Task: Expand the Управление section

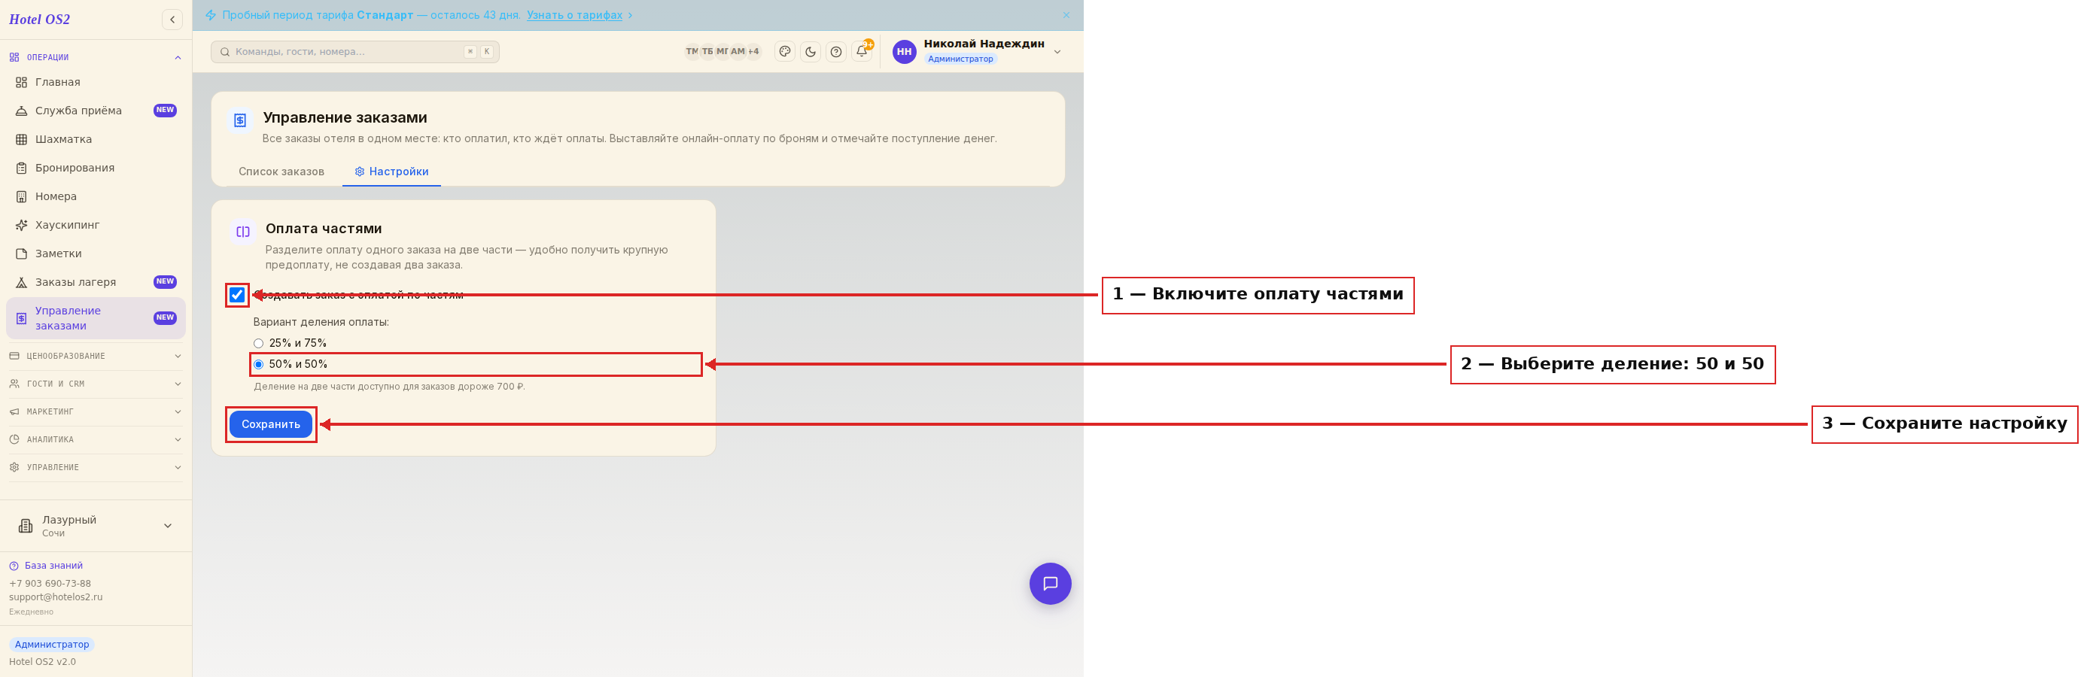Action: [96, 467]
